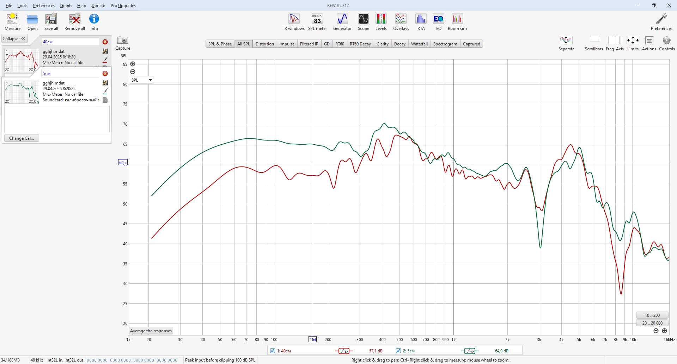Viewport: 677px width, 364px height.
Task: Switch to the Spectrogram tab
Action: point(445,44)
